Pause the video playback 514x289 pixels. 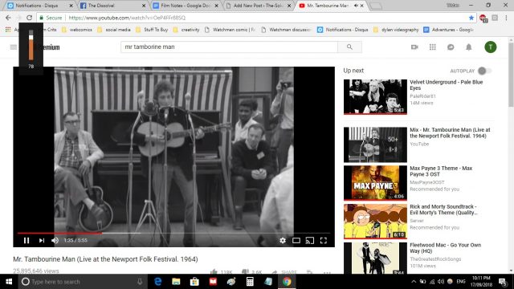pos(27,241)
